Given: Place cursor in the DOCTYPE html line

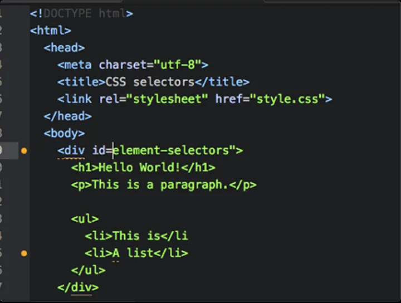Looking at the screenshot, I should (x=81, y=13).
